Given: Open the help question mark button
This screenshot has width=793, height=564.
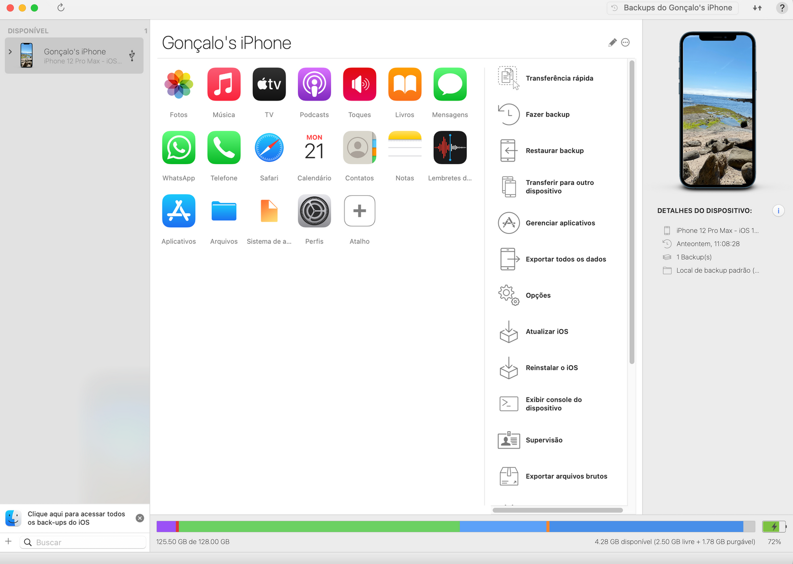Looking at the screenshot, I should [x=782, y=8].
